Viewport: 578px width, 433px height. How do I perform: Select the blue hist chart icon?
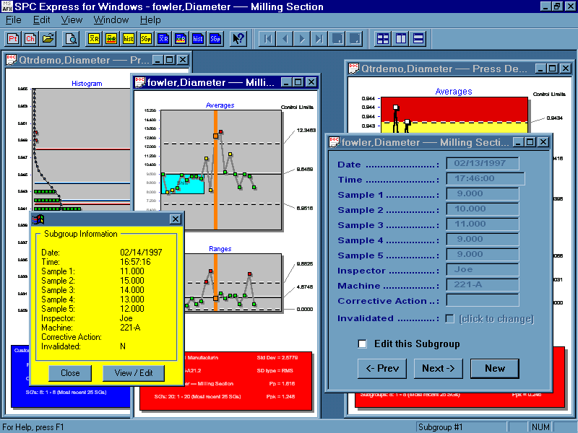tap(198, 39)
